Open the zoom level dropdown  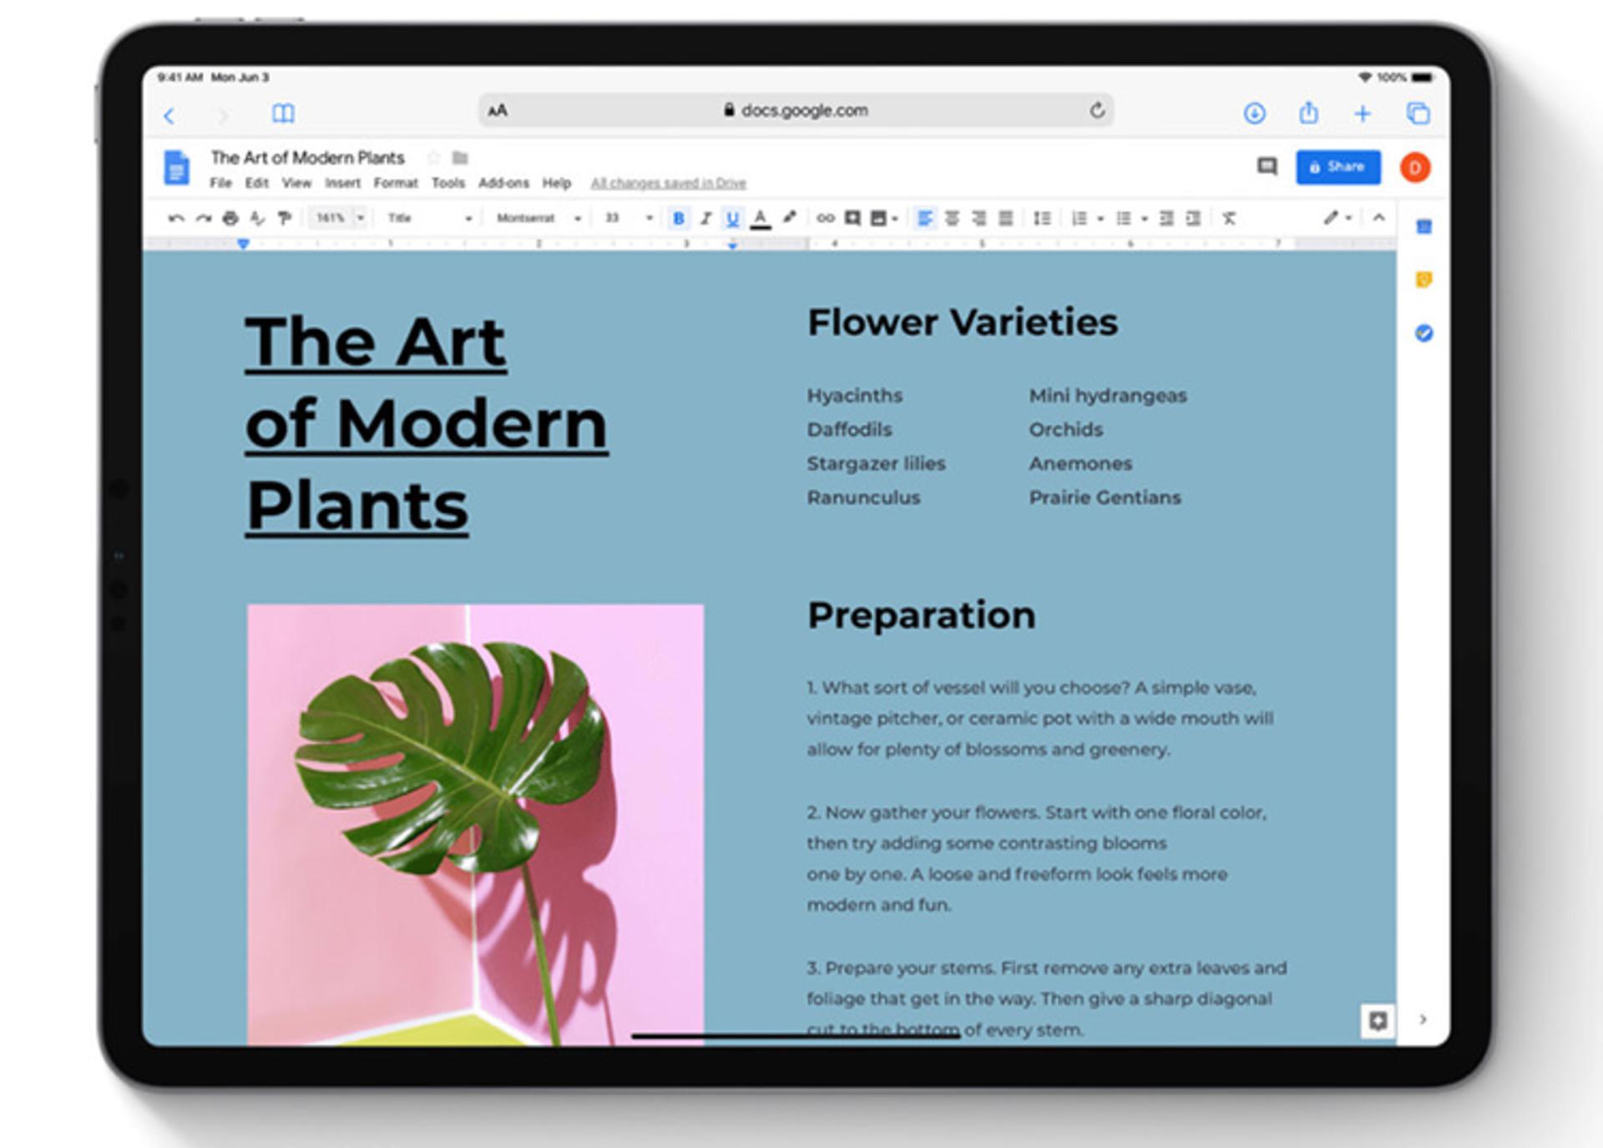(337, 218)
